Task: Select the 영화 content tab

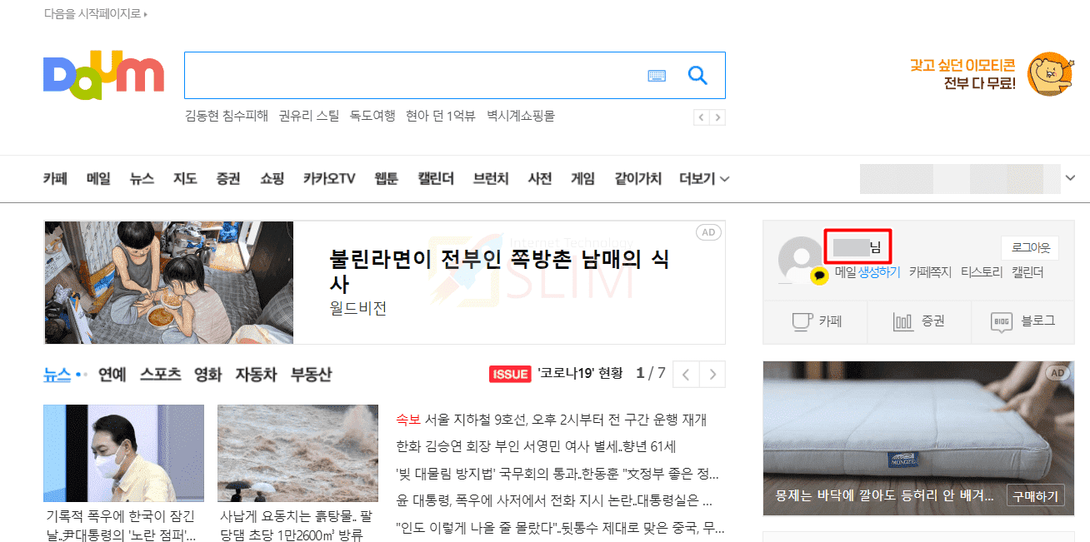Action: (208, 374)
